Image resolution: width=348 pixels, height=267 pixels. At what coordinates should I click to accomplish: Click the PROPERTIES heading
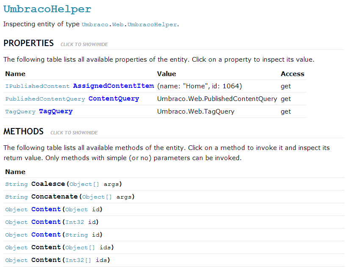[29, 43]
